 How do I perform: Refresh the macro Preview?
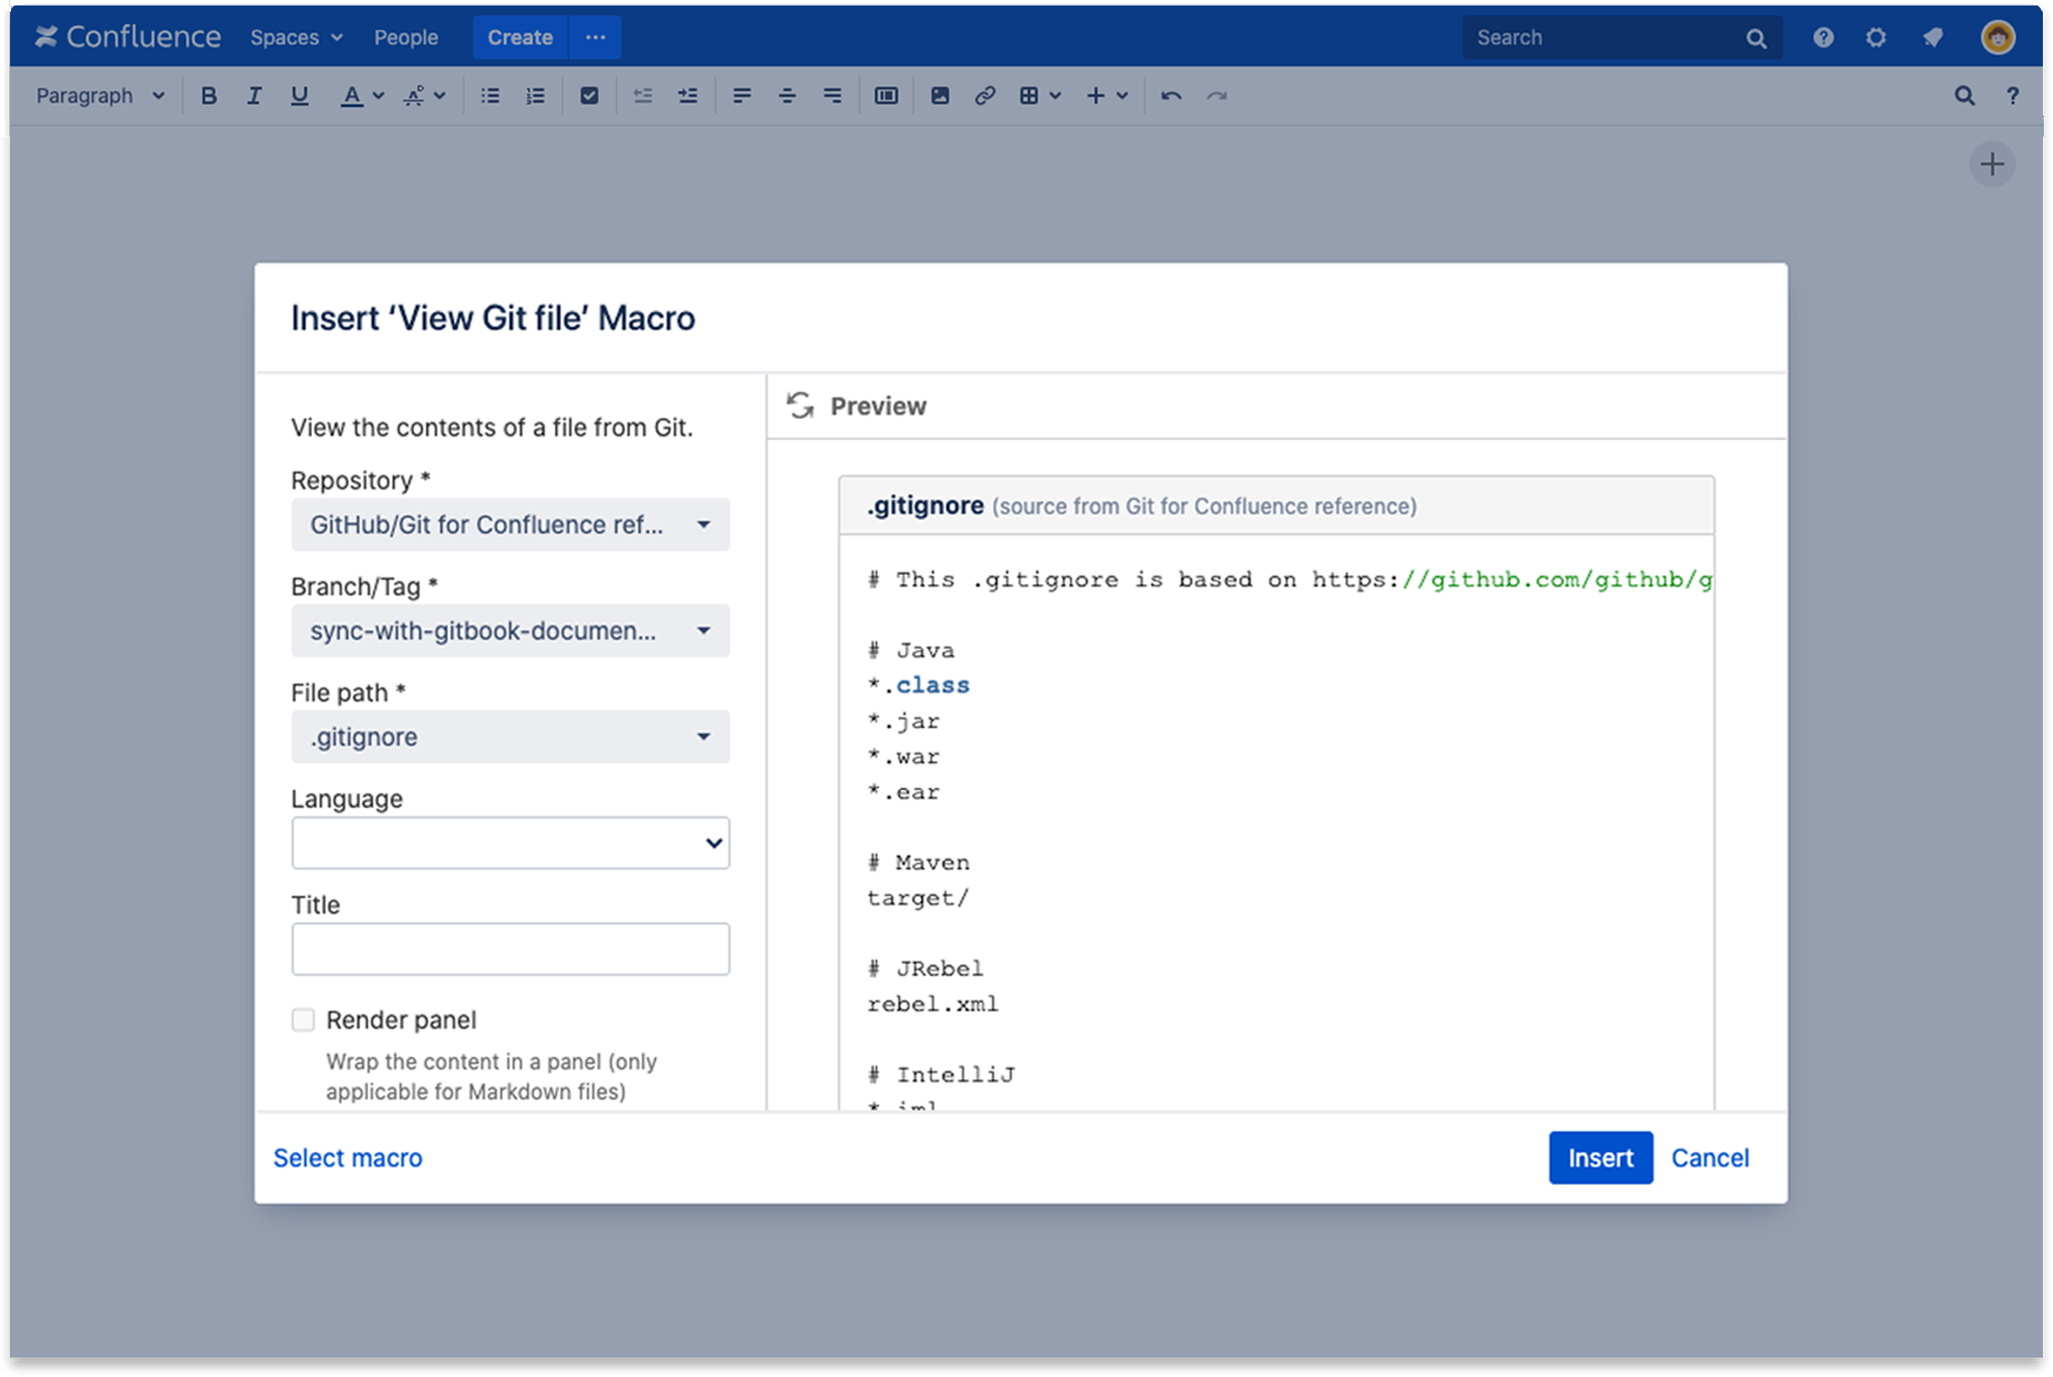tap(799, 405)
